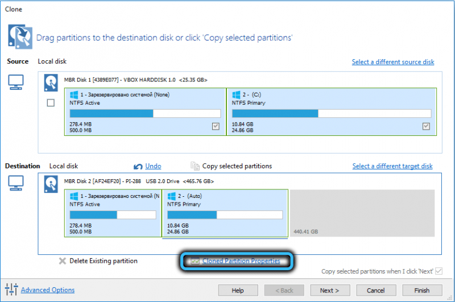Click the Finish button

click(x=422, y=291)
